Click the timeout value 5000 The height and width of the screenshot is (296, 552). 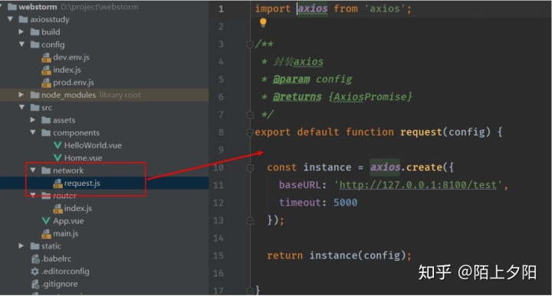tap(345, 203)
